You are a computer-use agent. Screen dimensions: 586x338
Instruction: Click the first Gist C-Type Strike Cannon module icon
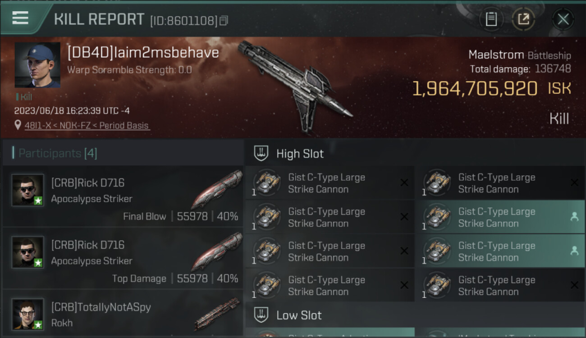pyautogui.click(x=267, y=183)
